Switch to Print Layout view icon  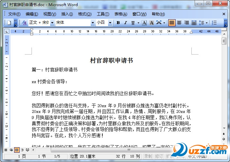point(17,150)
